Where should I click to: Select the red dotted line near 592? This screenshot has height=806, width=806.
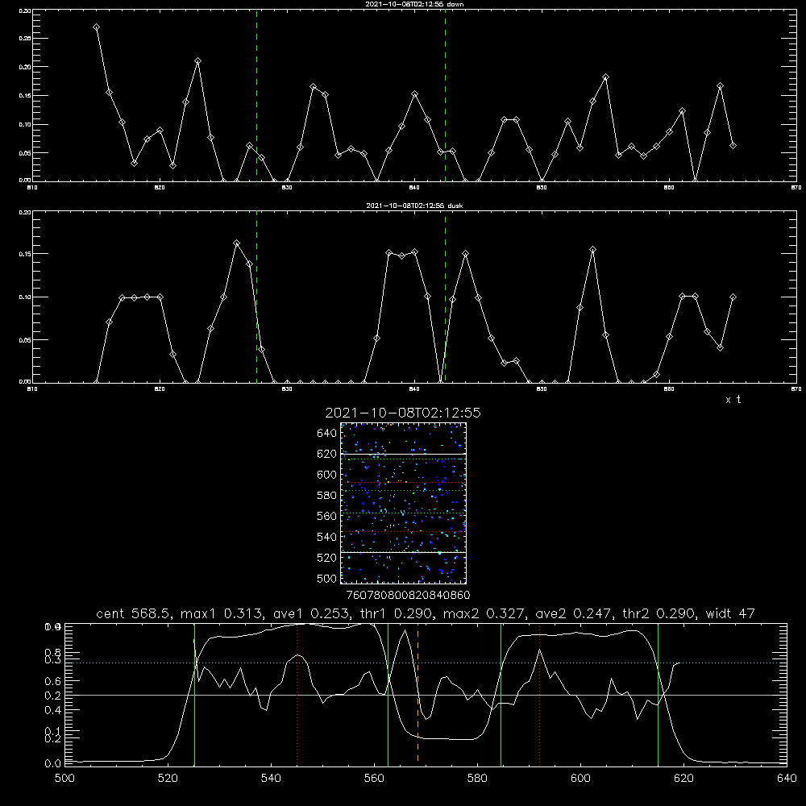pyautogui.click(x=540, y=694)
